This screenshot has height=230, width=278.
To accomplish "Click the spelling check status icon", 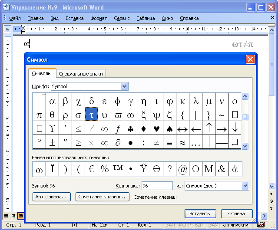I will click(261, 224).
